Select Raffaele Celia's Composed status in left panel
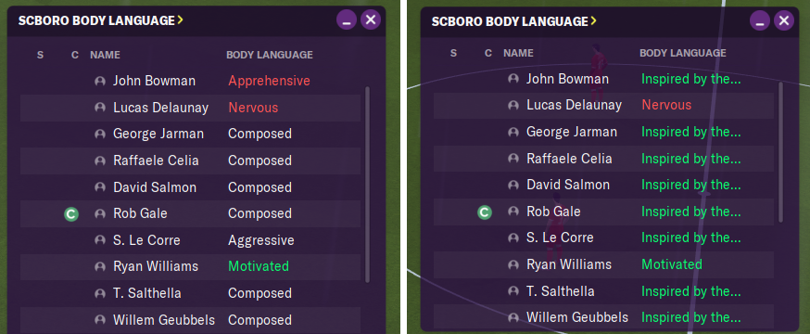The height and width of the screenshot is (334, 810). tap(259, 161)
